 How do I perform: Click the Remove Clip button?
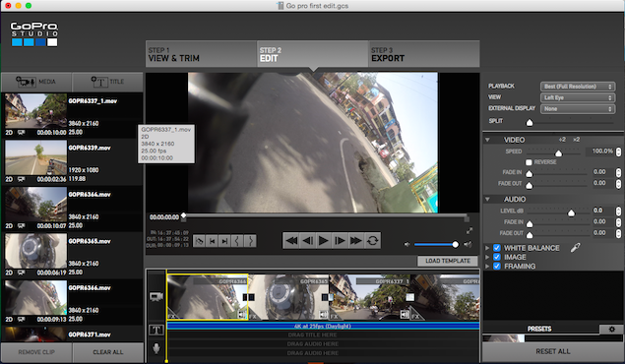(x=36, y=352)
